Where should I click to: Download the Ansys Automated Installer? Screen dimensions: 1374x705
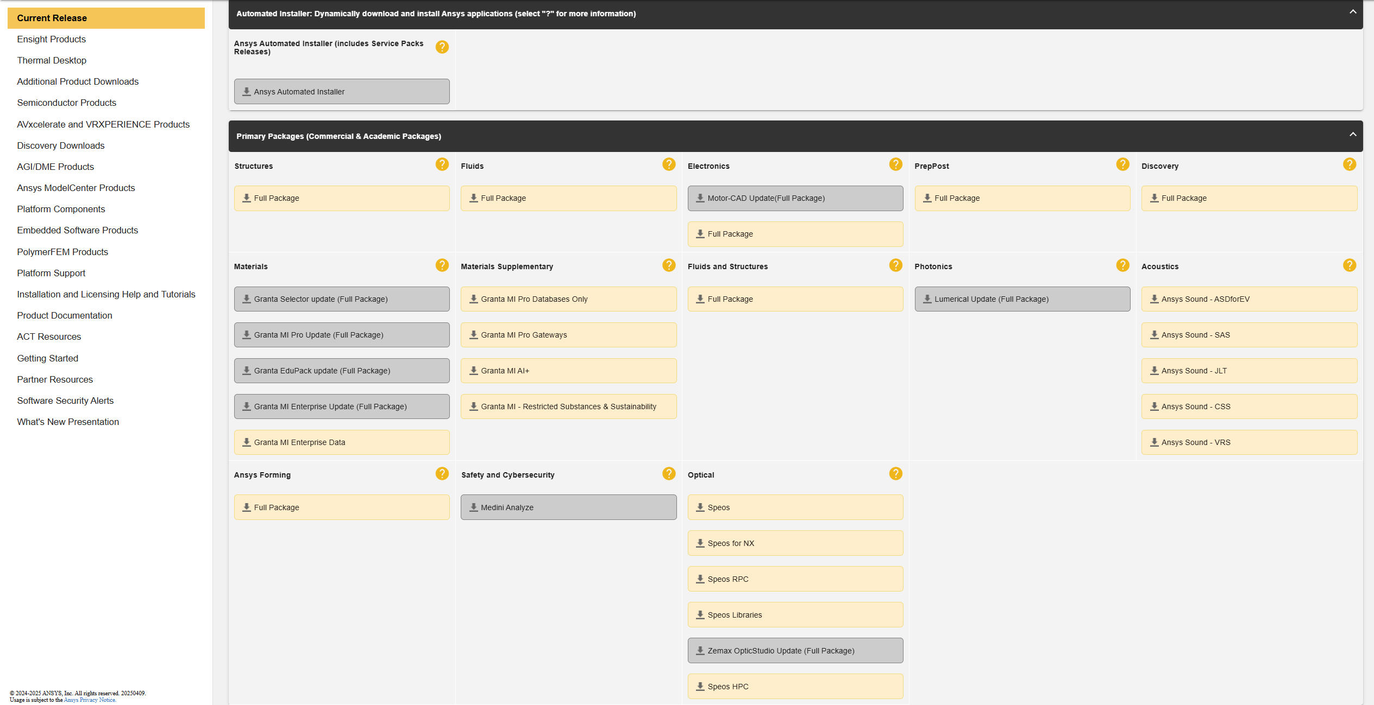[341, 92]
